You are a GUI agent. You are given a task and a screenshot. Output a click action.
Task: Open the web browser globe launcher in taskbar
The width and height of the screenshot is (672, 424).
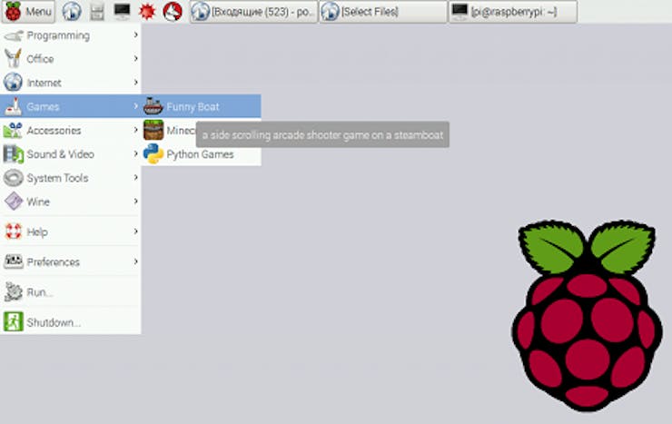click(72, 12)
